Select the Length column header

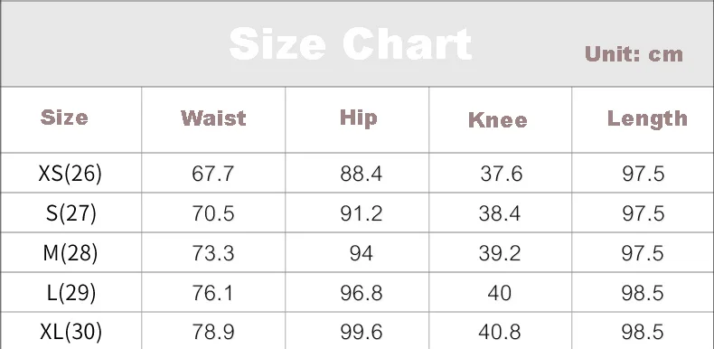click(x=647, y=119)
